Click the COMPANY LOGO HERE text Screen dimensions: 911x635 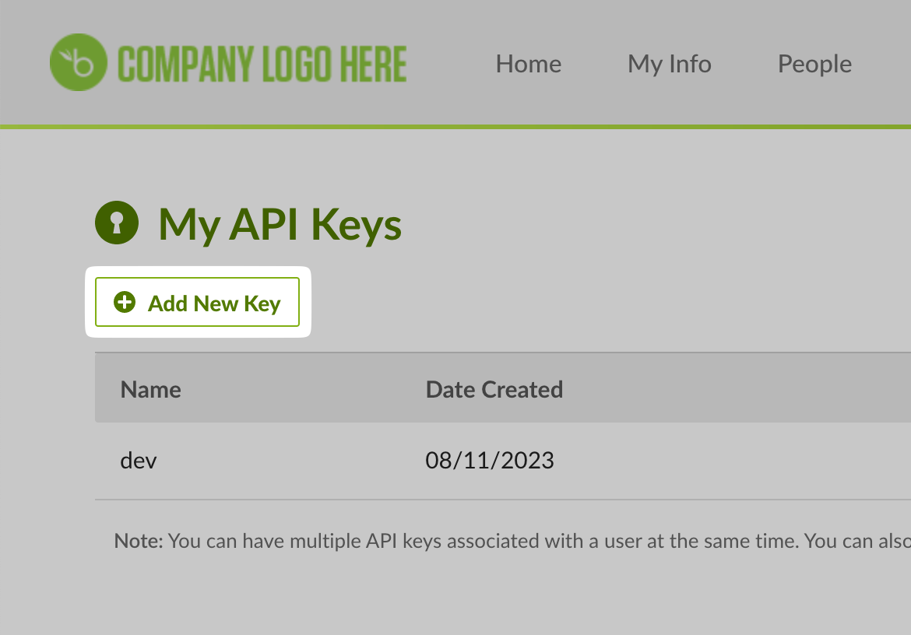coord(262,64)
